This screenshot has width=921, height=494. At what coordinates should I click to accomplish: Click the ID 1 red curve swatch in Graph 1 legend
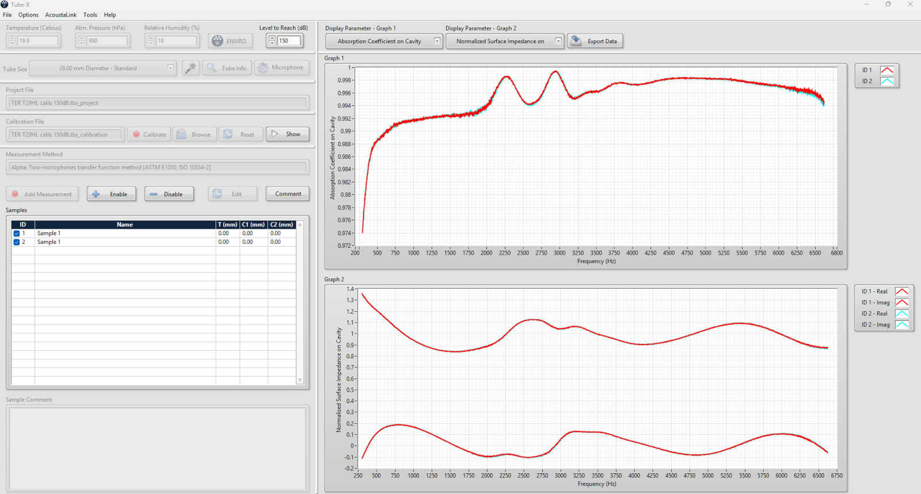point(887,70)
